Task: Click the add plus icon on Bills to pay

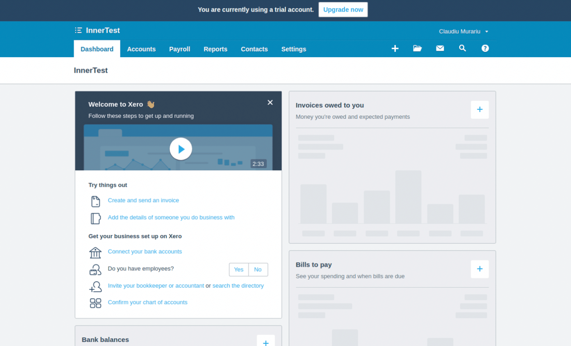Action: point(480,269)
